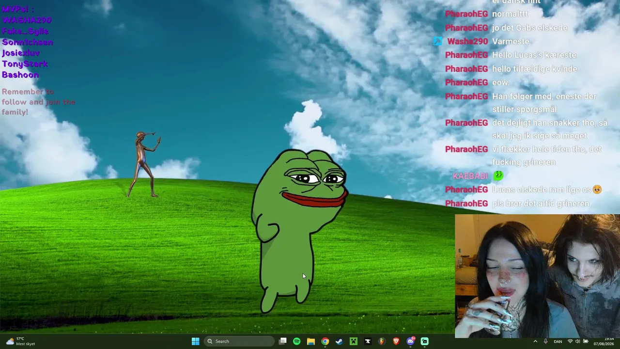The image size is (620, 349).
Task: Open the volume speaker tray icon
Action: pos(577,341)
